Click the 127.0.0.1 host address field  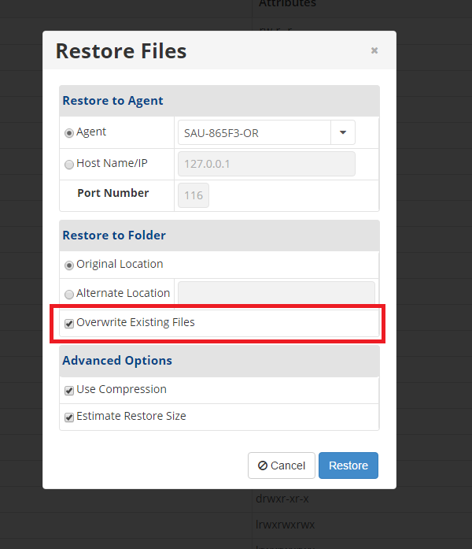[266, 165]
